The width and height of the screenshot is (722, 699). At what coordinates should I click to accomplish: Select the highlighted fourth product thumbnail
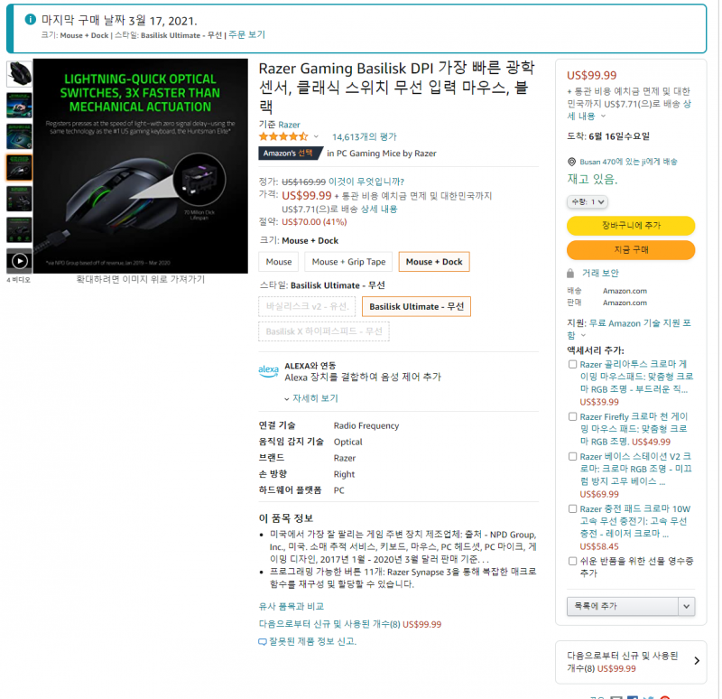coord(19,167)
